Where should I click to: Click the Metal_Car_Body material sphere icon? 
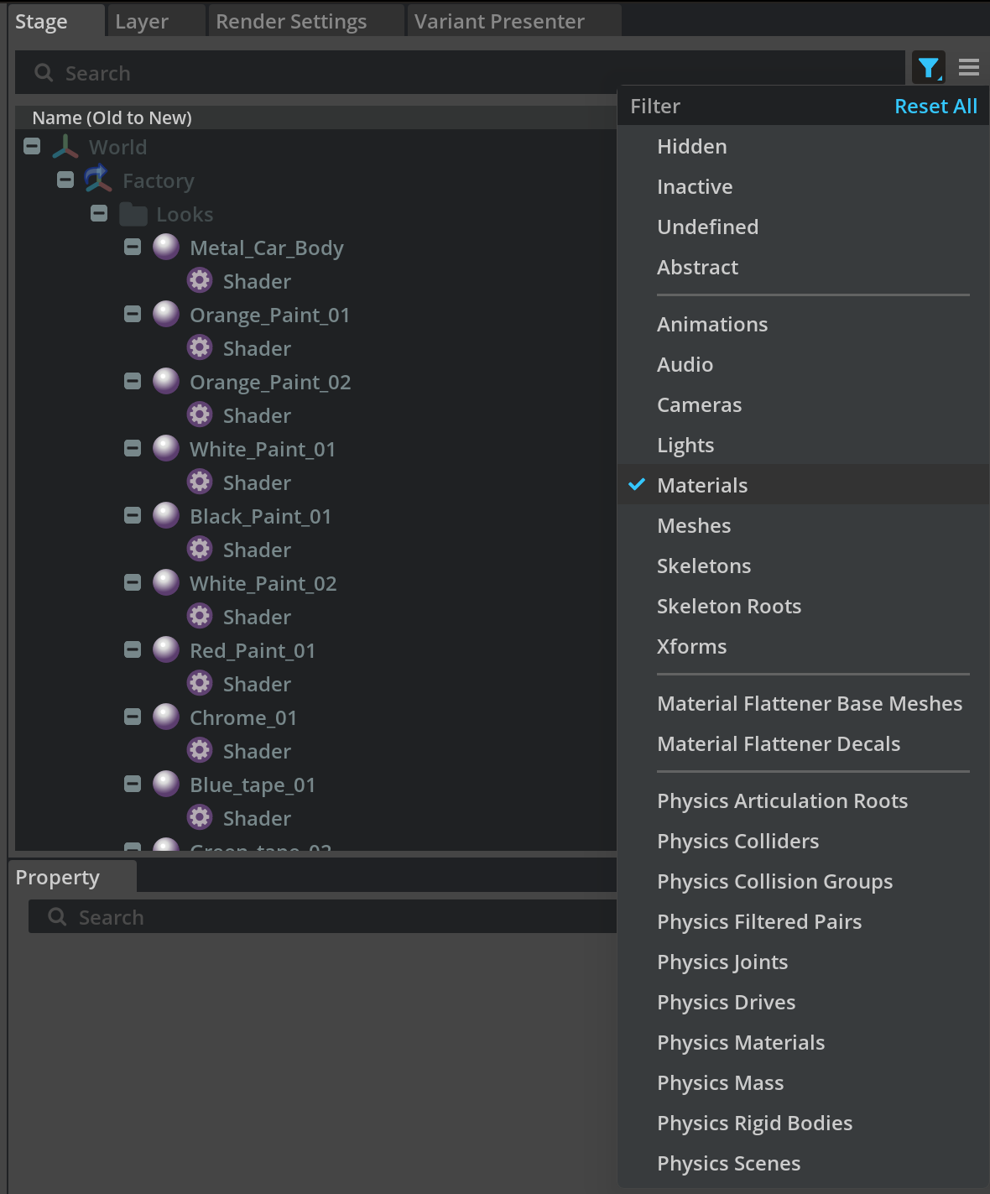coord(166,247)
